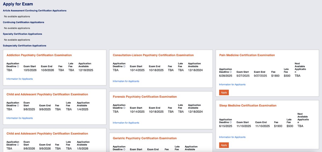This screenshot has height=152, width=322.
Task: Apply for the Pain Medicine Certification Examination
Action: [224, 93]
